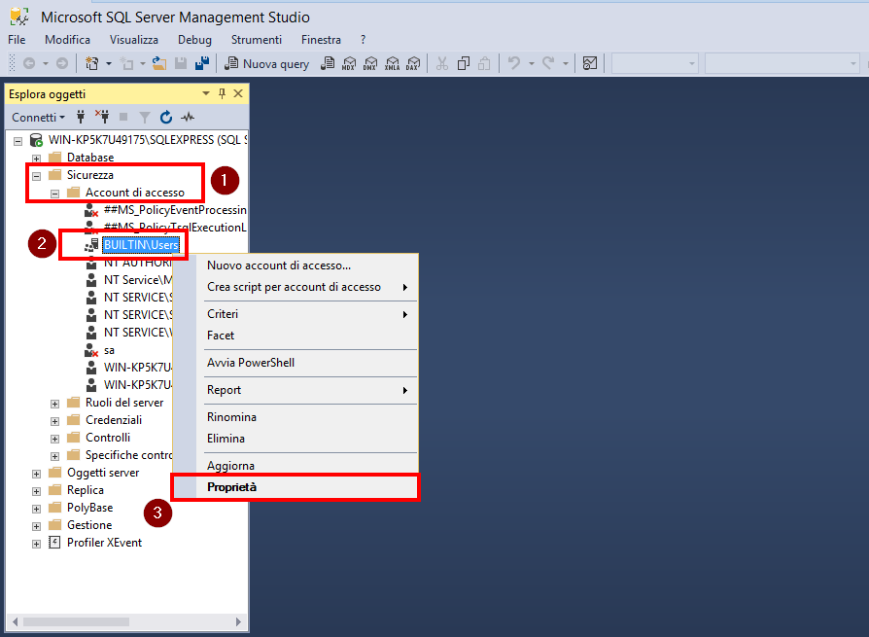Expand the Controlli node

pyautogui.click(x=54, y=439)
